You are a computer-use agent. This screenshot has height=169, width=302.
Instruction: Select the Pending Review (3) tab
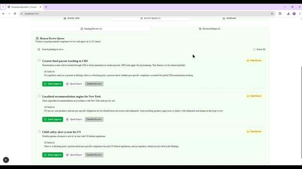pos(91,29)
